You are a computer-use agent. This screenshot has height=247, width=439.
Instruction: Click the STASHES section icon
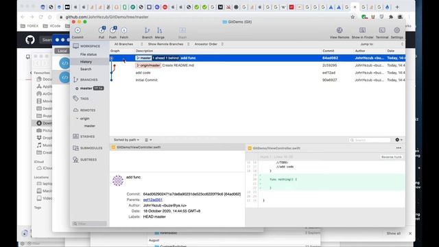click(75, 137)
